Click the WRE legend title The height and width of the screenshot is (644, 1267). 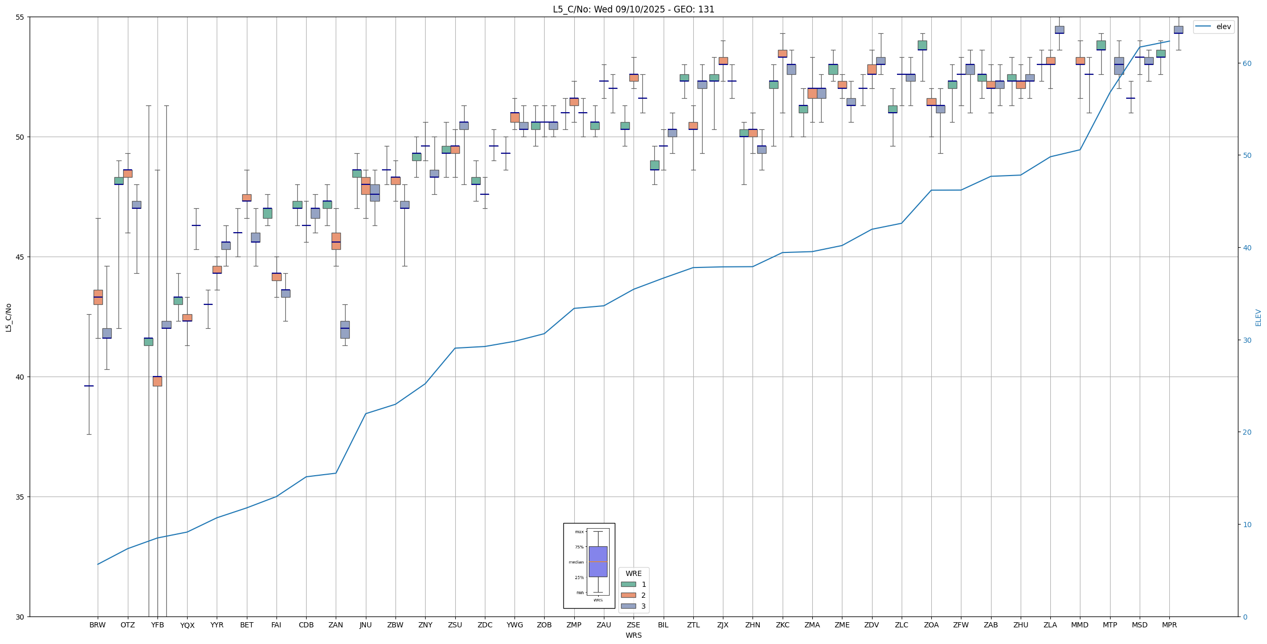pyautogui.click(x=633, y=573)
